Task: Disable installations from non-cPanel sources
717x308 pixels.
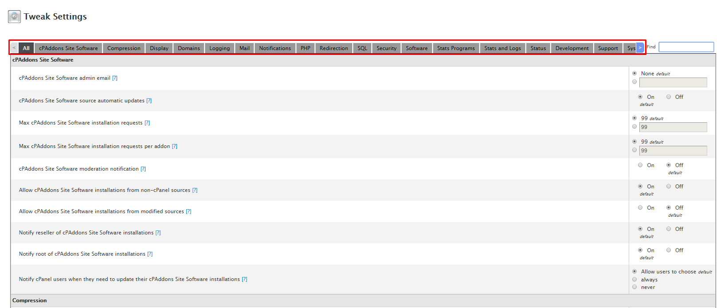Action: pyautogui.click(x=669, y=187)
